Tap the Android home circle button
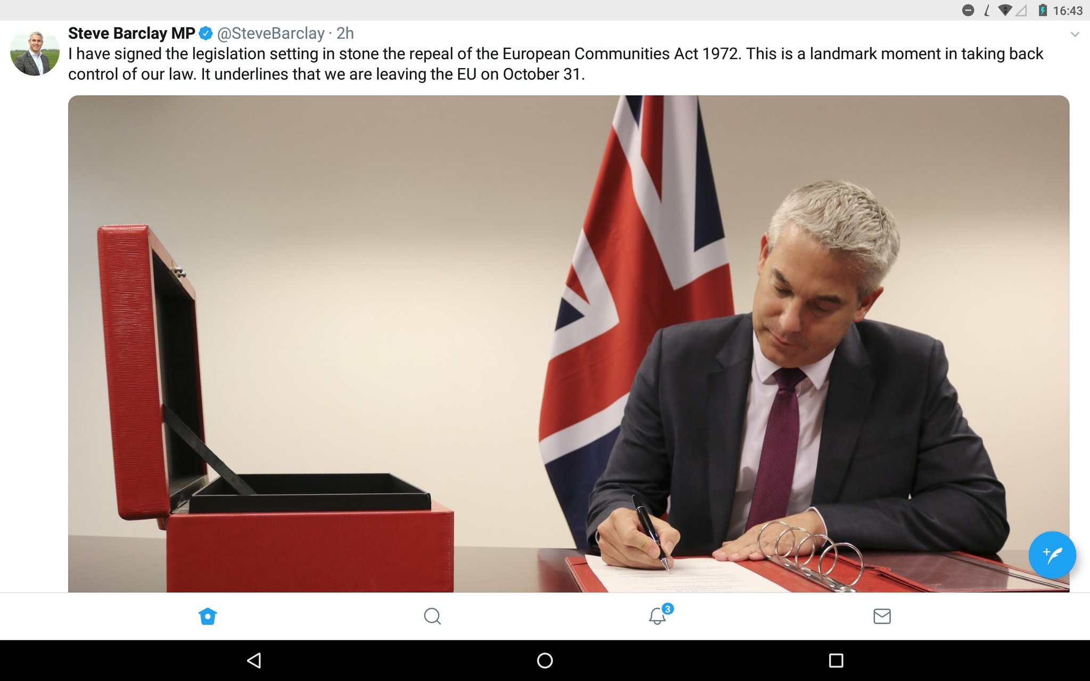This screenshot has width=1090, height=681. point(545,660)
